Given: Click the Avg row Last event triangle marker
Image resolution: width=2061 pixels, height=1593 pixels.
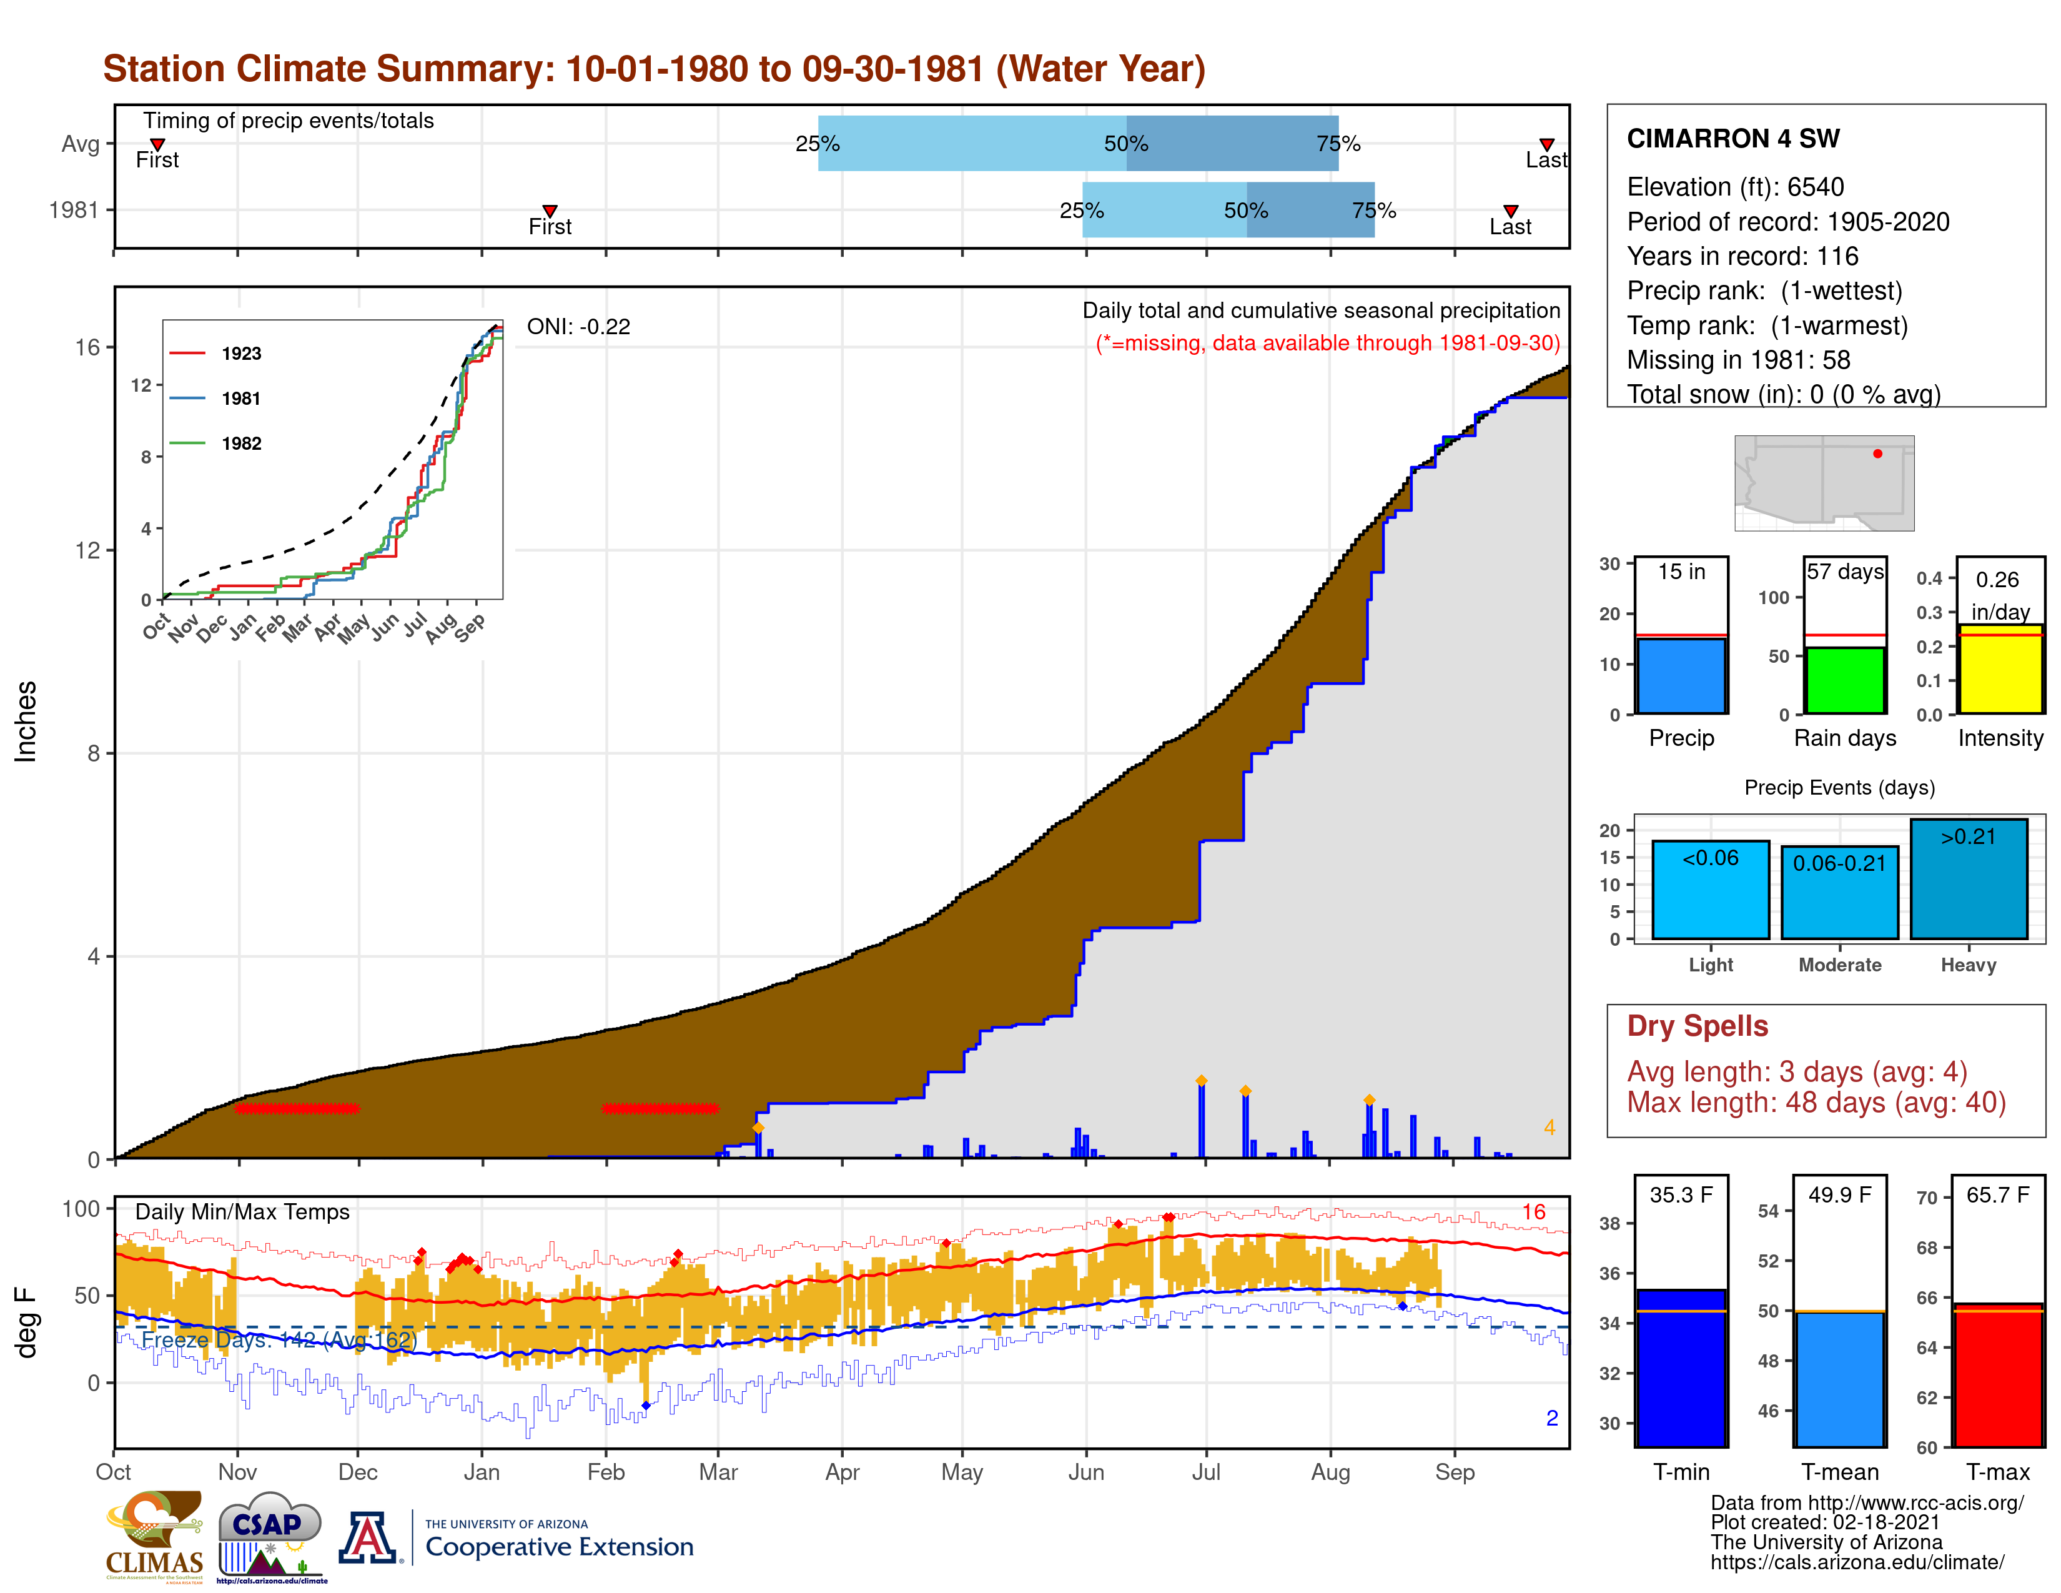Looking at the screenshot, I should 1547,144.
